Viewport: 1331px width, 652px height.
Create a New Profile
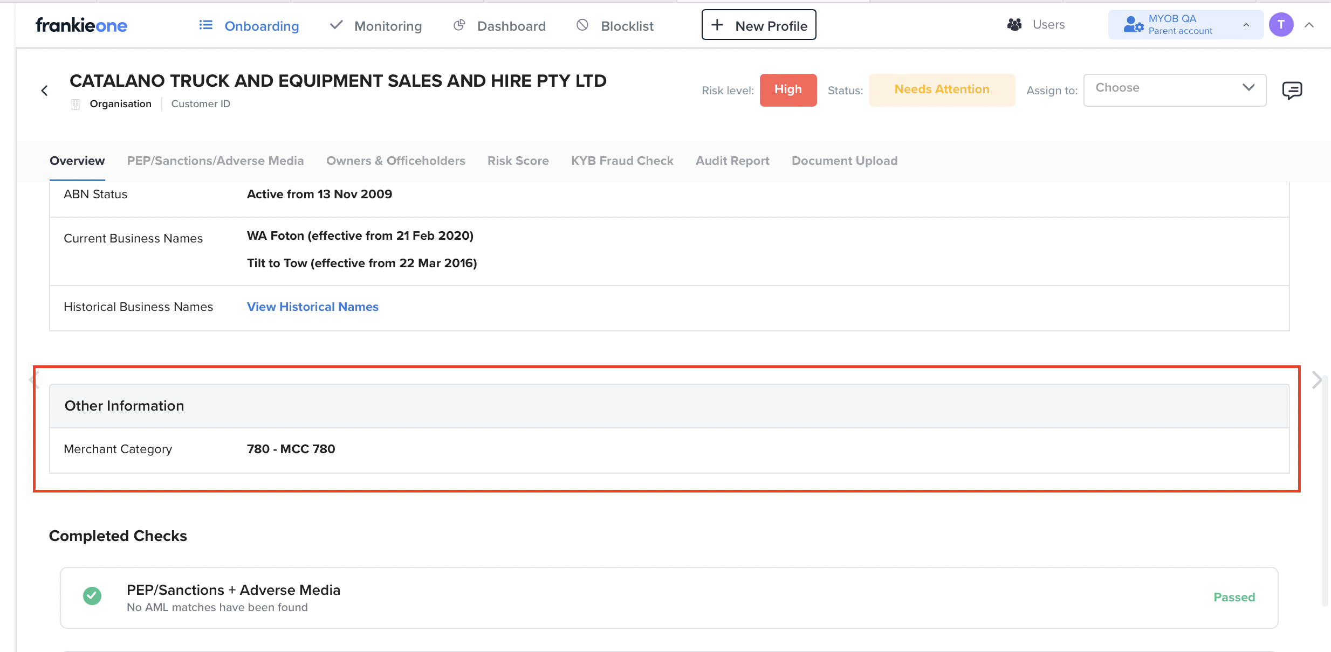tap(759, 25)
